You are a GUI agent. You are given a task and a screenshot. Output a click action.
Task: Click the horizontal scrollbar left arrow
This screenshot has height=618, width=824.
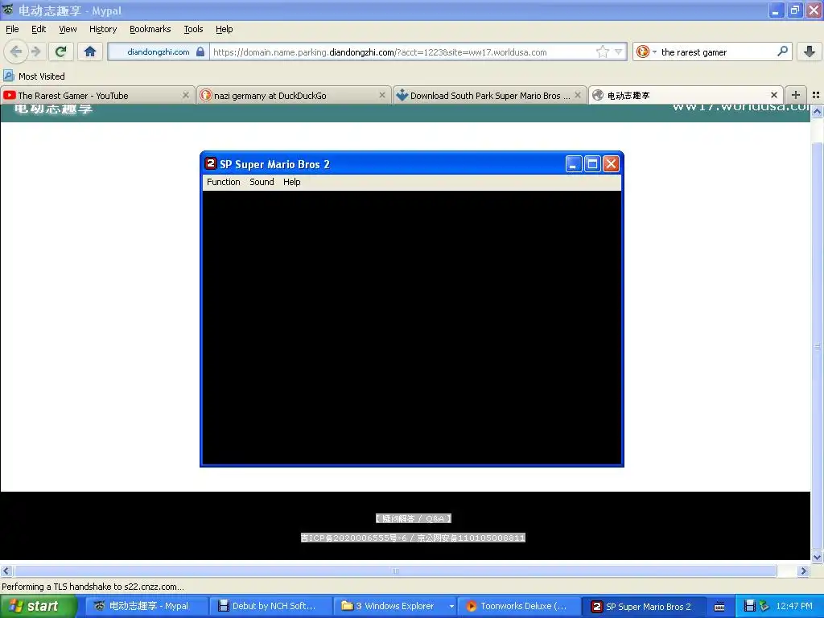point(6,571)
